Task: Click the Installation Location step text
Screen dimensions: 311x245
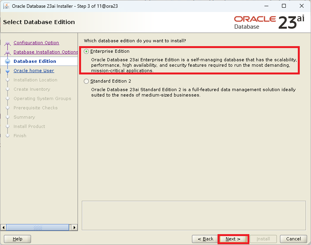Action: coord(35,80)
